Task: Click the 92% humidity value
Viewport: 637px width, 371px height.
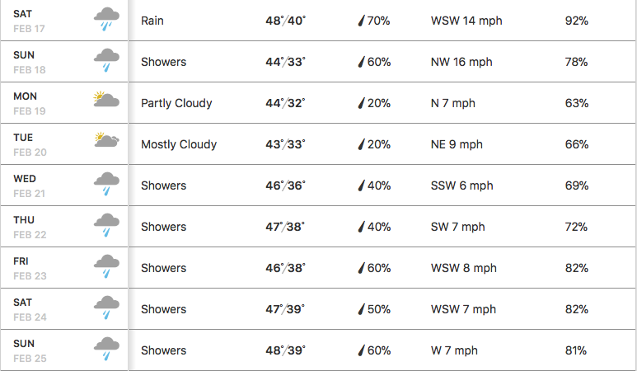Action: pos(577,21)
